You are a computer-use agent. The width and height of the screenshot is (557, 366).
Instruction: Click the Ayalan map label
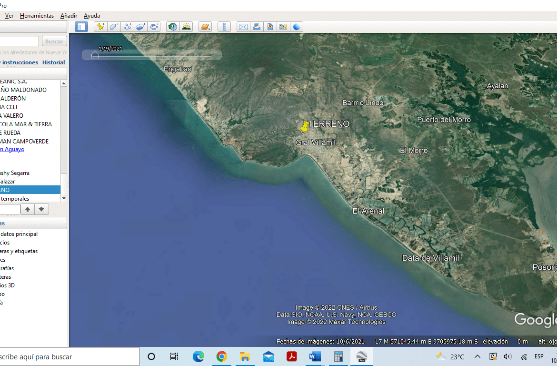coord(497,86)
